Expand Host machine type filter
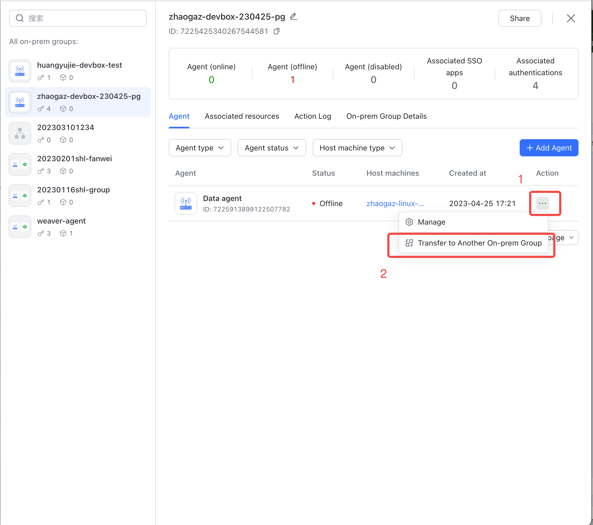The height and width of the screenshot is (525, 593). (357, 148)
